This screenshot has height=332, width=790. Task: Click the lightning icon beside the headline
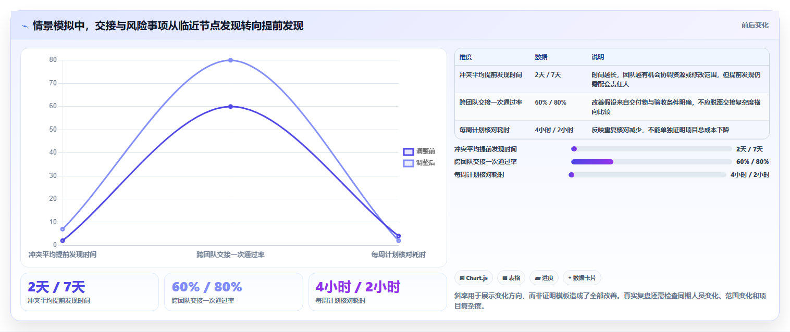[25, 26]
